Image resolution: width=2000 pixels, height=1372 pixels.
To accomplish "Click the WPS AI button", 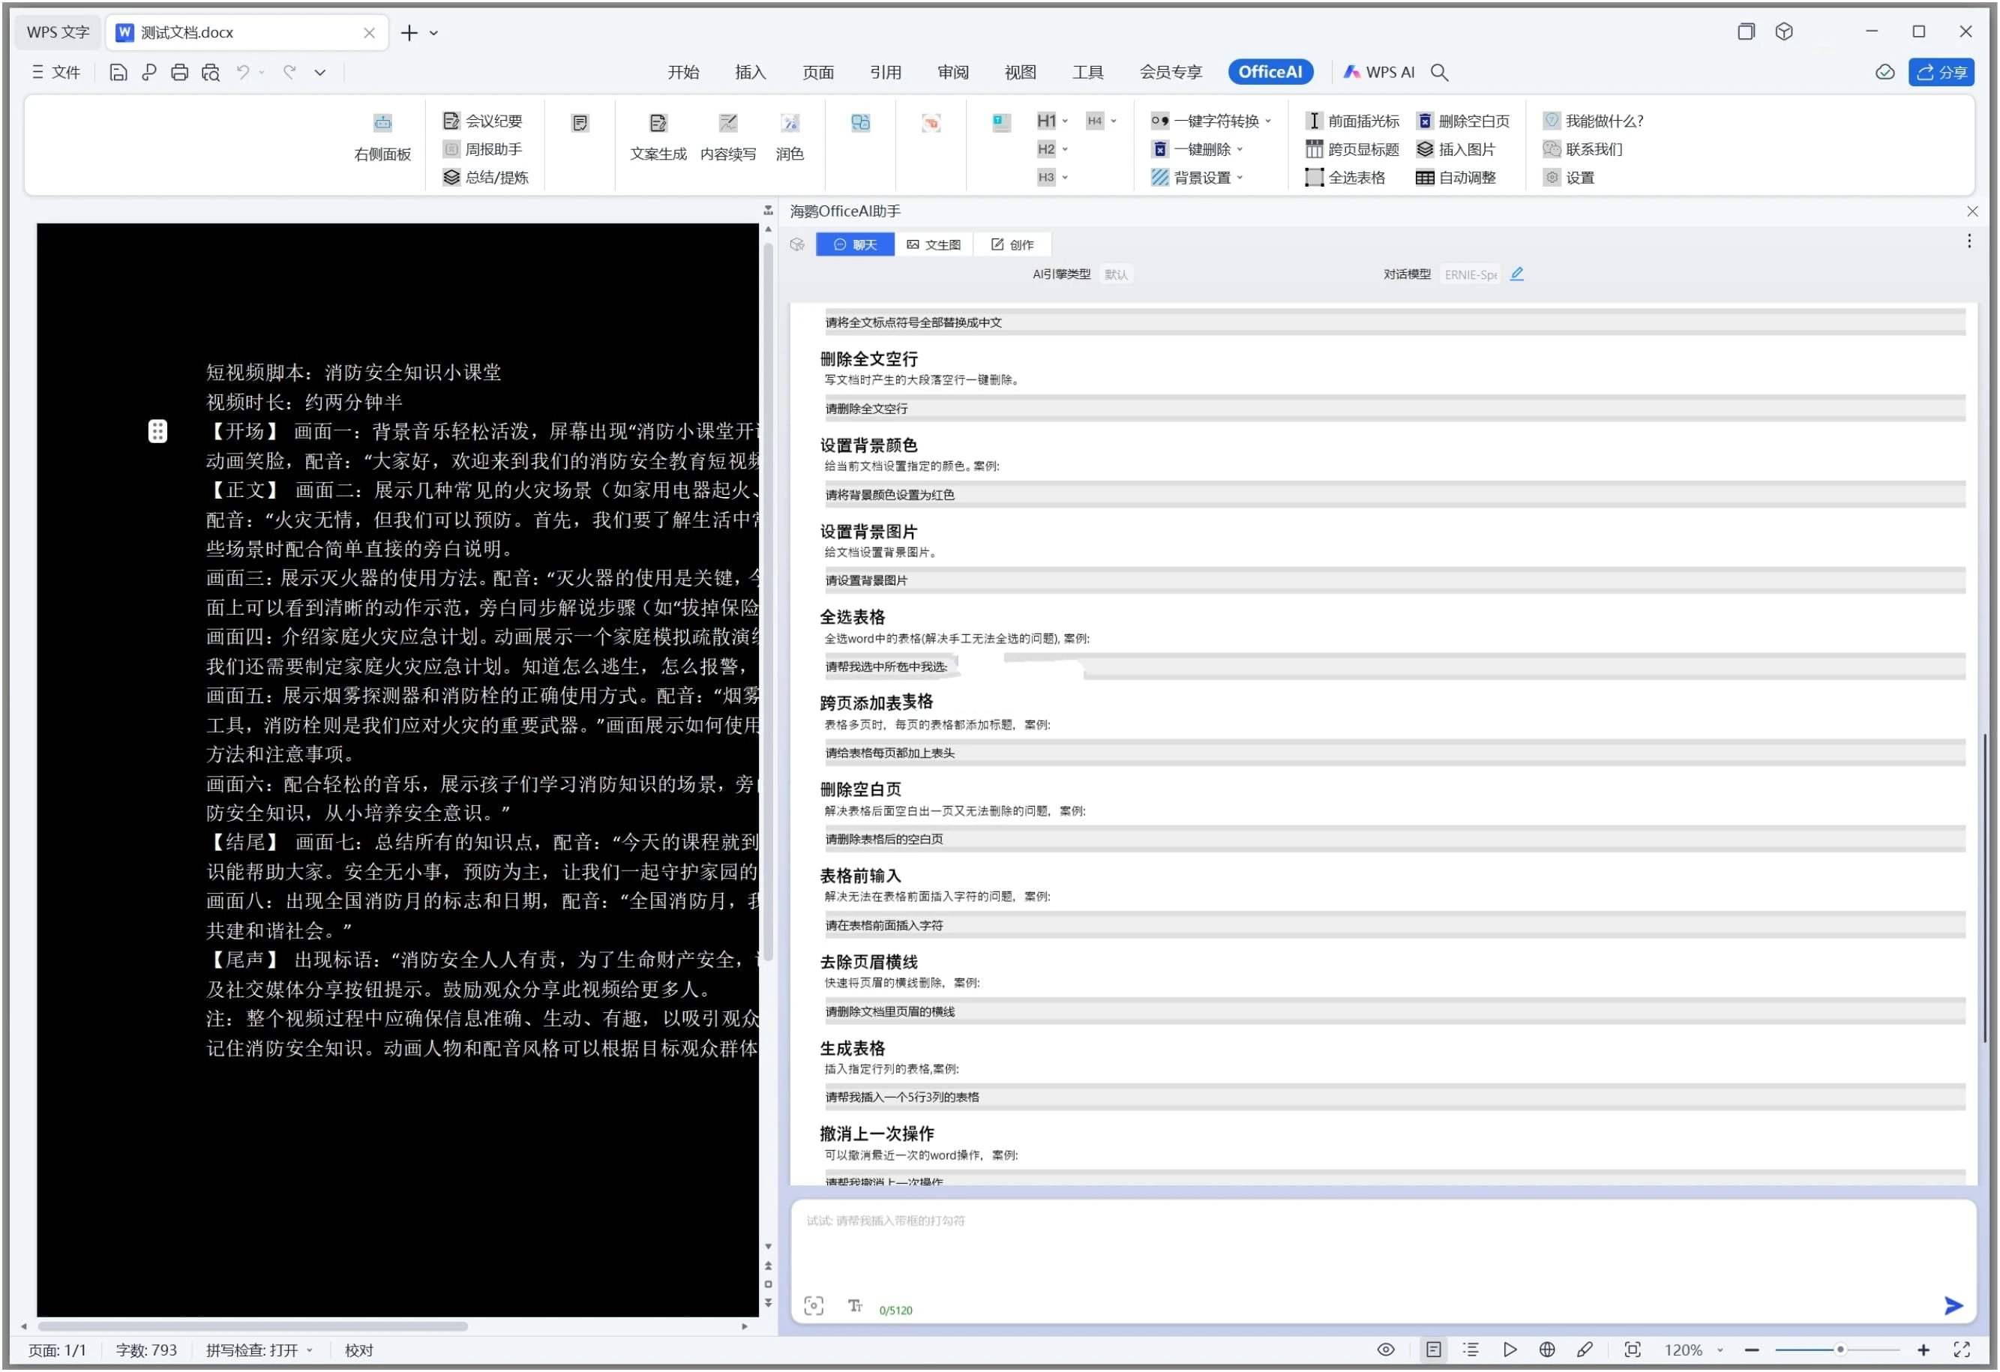I will [x=1378, y=72].
